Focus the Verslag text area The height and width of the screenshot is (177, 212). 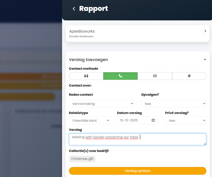point(138,139)
